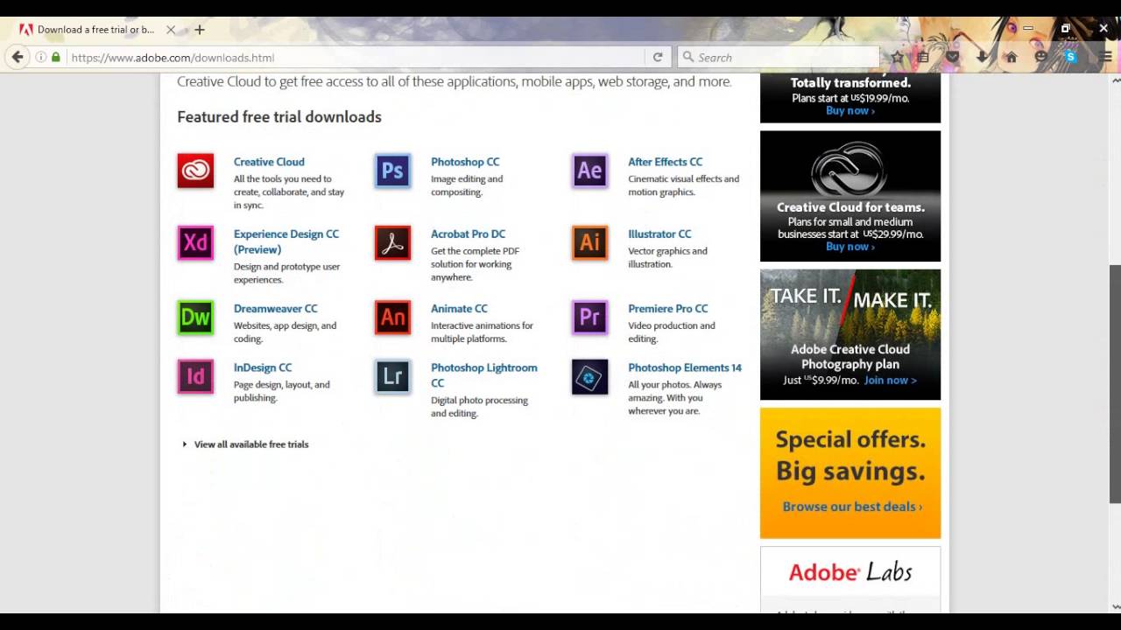Click Browse our best deals link
This screenshot has width=1121, height=630.
tap(852, 507)
